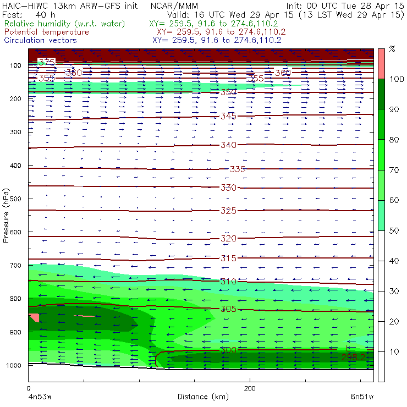The height and width of the screenshot is (407, 407).
Task: Select the 305 K contour label
Action: [228, 309]
